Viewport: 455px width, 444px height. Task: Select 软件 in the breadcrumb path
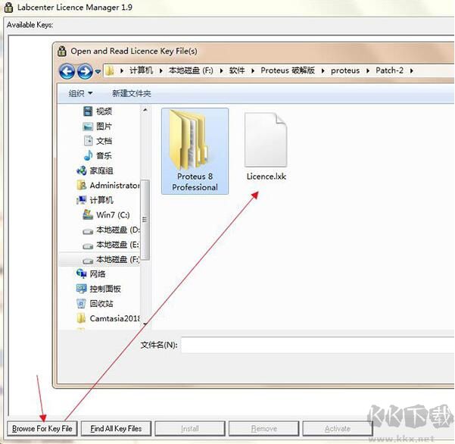pyautogui.click(x=237, y=70)
